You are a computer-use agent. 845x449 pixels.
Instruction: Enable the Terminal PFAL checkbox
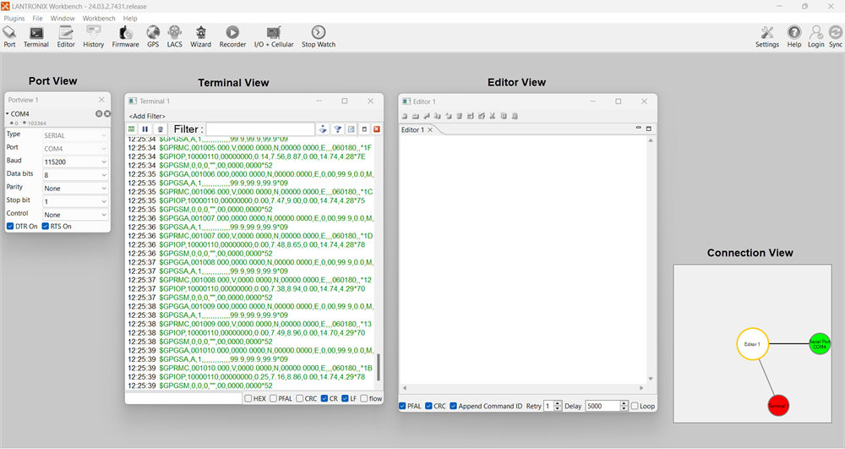point(274,399)
